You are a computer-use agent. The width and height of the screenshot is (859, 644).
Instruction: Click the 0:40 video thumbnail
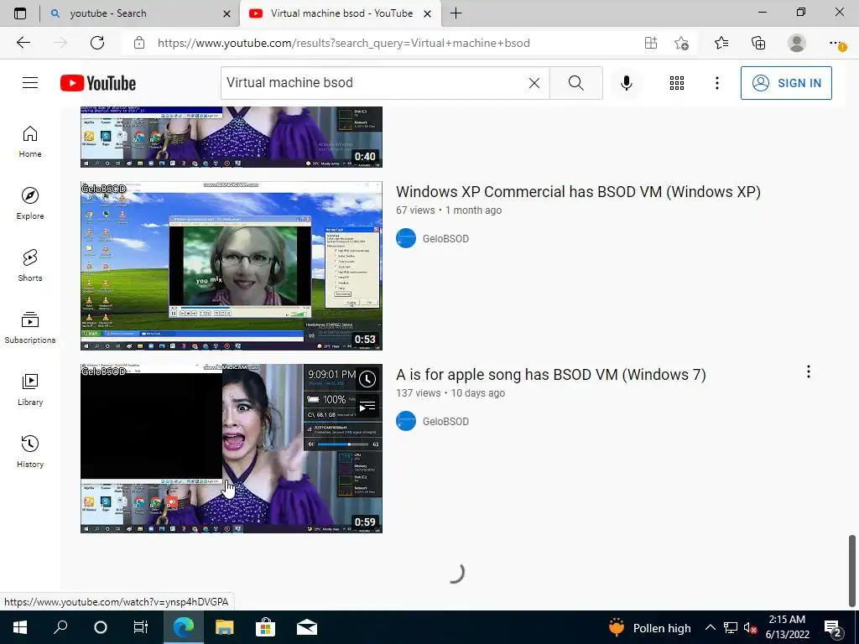point(232,137)
